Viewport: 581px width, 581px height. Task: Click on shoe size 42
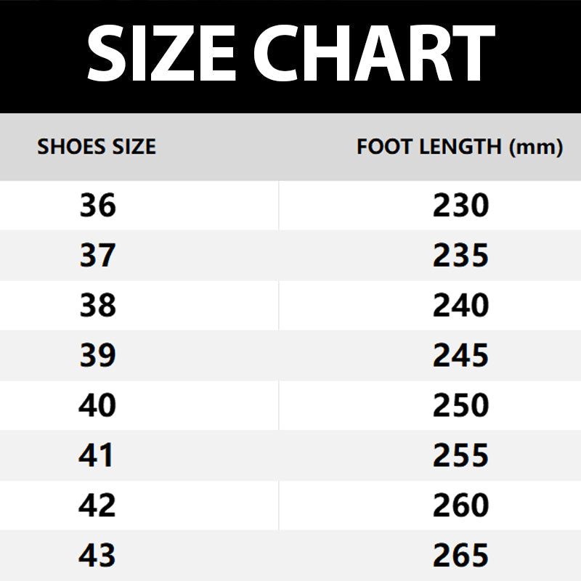tap(97, 505)
